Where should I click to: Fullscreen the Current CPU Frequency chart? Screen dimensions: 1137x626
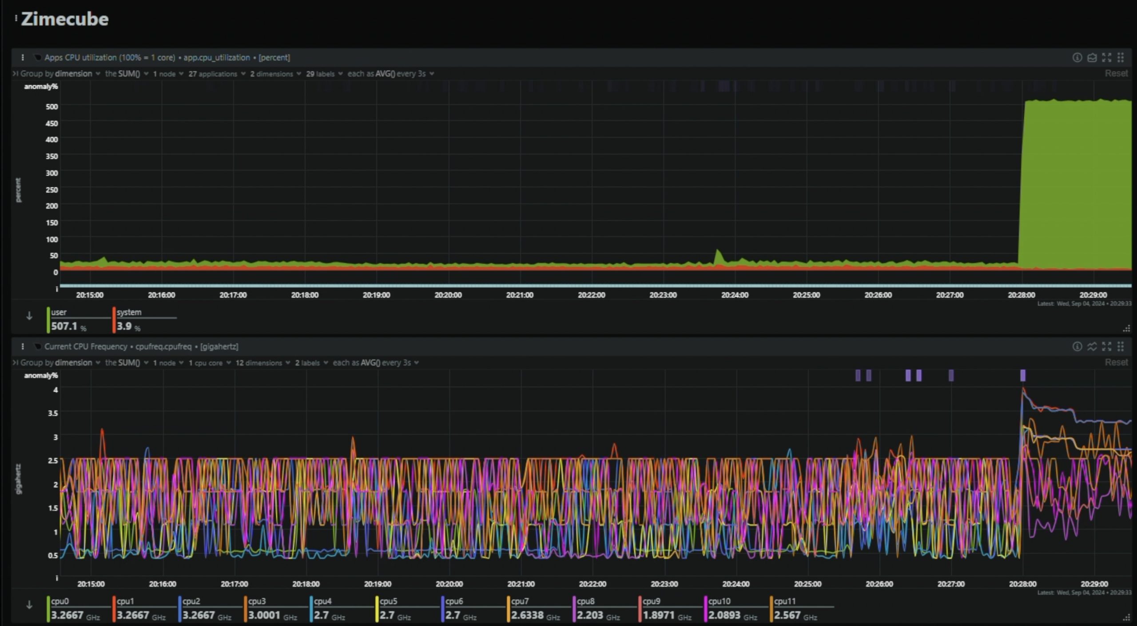(x=1106, y=346)
